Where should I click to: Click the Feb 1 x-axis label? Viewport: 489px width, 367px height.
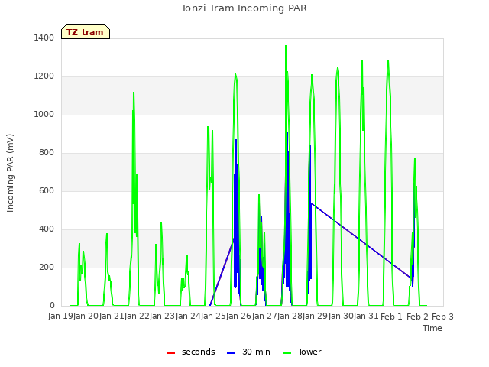(392, 317)
